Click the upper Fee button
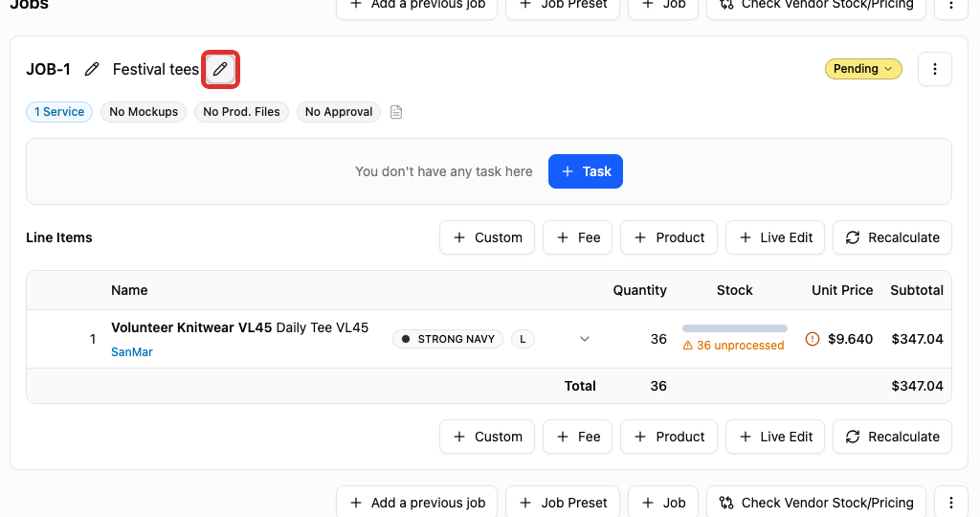 coord(577,237)
